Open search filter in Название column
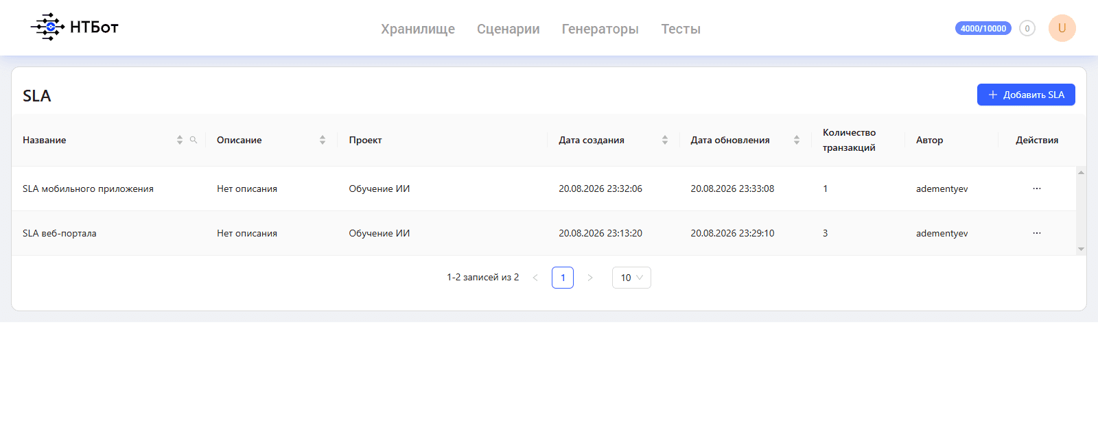Viewport: 1098px width, 425px height. (194, 140)
